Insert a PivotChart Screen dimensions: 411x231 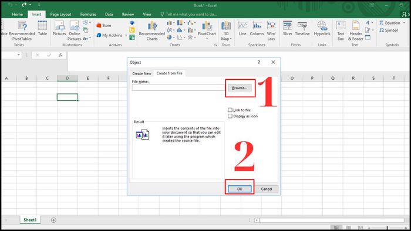(207, 30)
